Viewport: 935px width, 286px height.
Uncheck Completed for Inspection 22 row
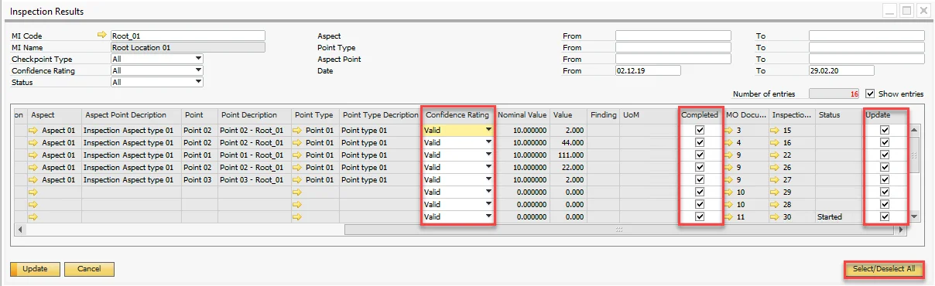pos(700,155)
